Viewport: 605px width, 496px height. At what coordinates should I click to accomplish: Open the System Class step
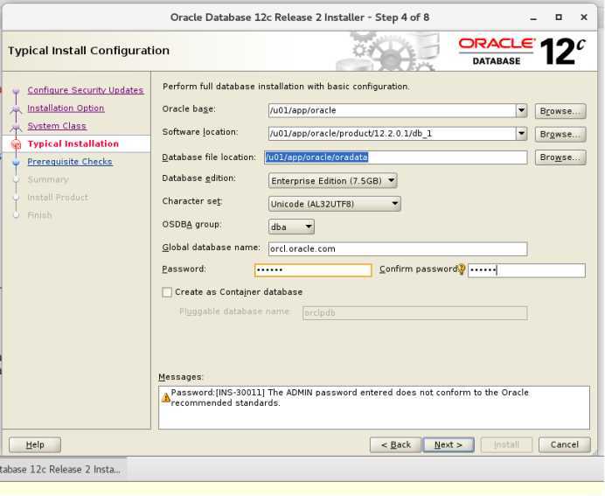[57, 126]
